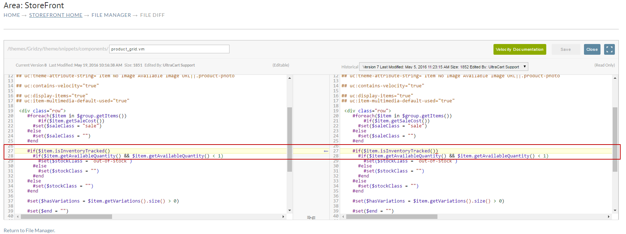Click #set($saleClass = "") line 24 in right pane

coord(387,136)
